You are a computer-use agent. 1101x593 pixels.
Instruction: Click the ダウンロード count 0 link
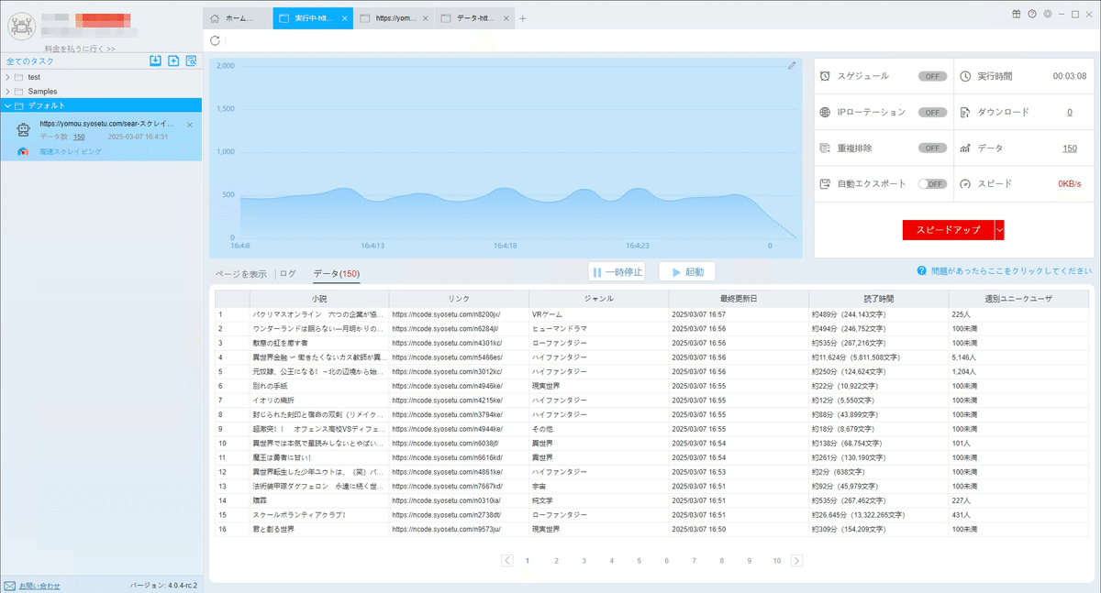tap(1069, 112)
